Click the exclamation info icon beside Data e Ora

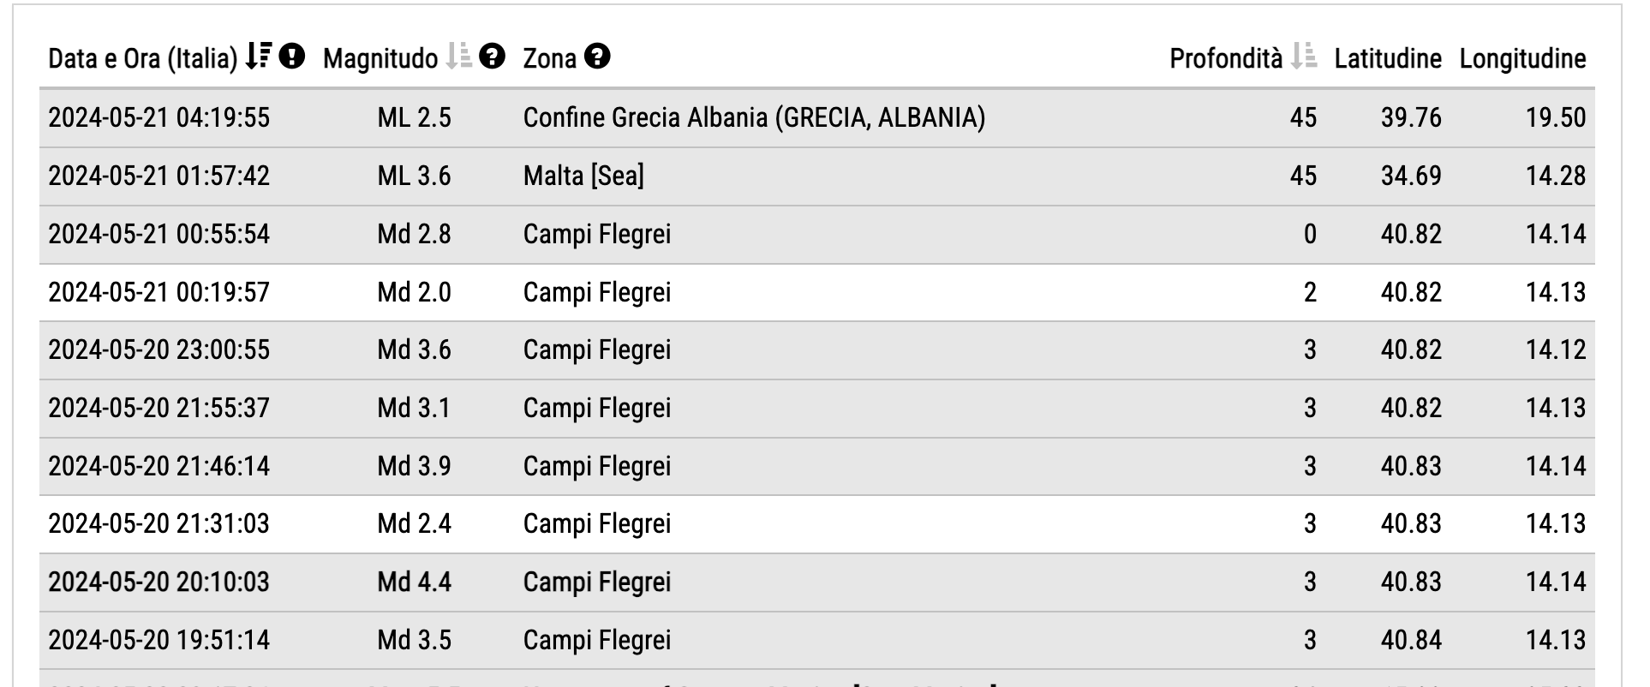point(292,57)
